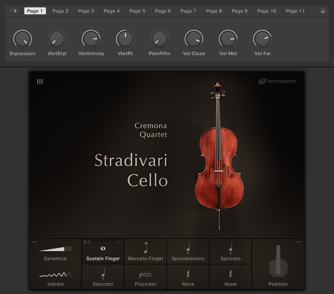This screenshot has width=334, height=294.
Task: Click the Vol Close knob
Action: click(x=194, y=39)
